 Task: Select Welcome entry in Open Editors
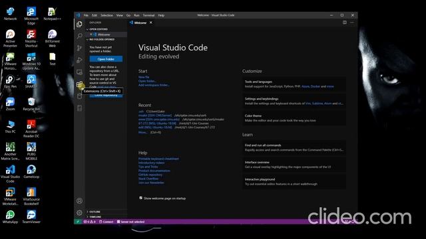106,35
